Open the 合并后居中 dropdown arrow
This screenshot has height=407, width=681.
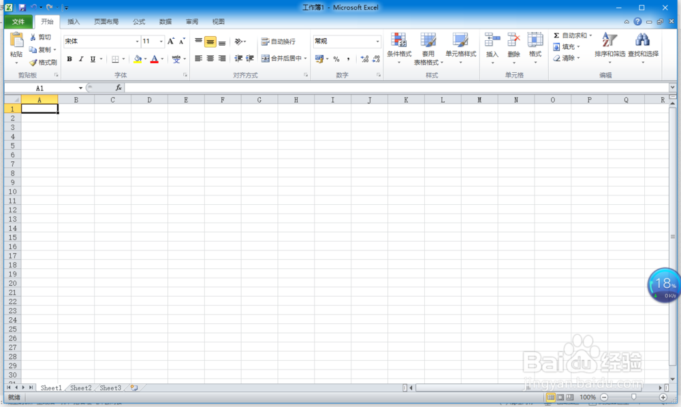pyautogui.click(x=305, y=59)
